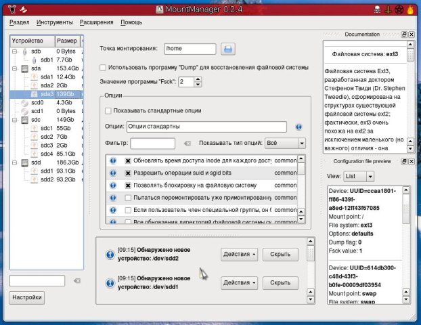
Task: Float the Documentation panel
Action: tap(404, 35)
